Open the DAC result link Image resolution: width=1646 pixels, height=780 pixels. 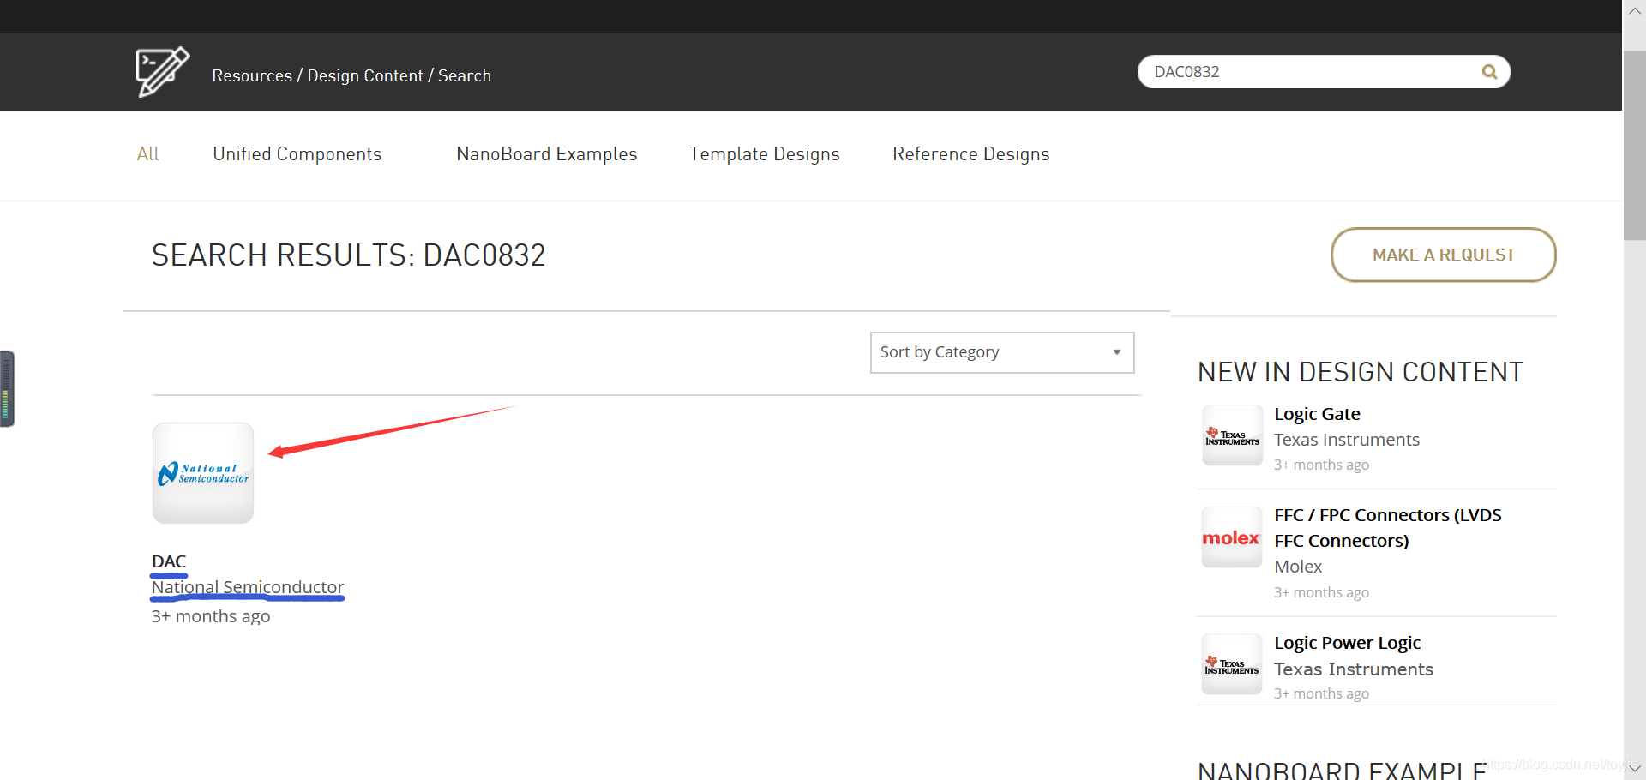click(169, 561)
